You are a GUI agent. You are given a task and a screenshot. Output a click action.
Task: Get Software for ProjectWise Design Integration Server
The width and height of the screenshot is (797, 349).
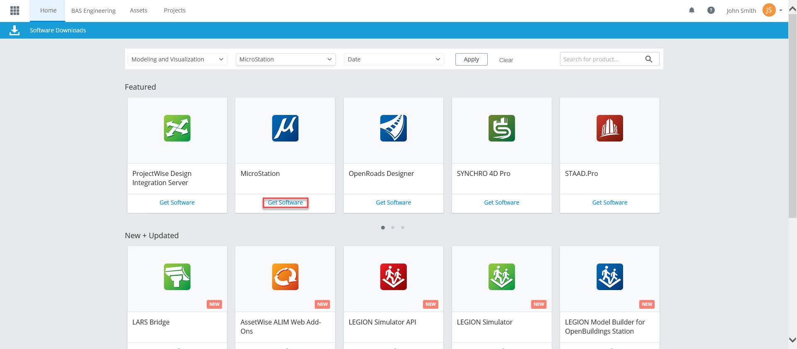[177, 203]
